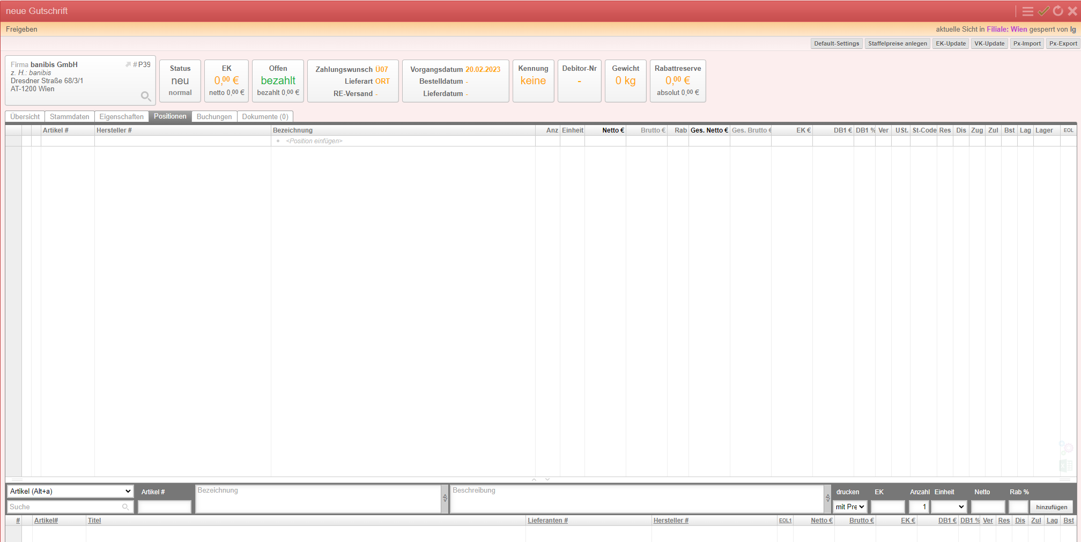The width and height of the screenshot is (1081, 542).
Task: Click the EK input field in the add-position bar
Action: 888,507
